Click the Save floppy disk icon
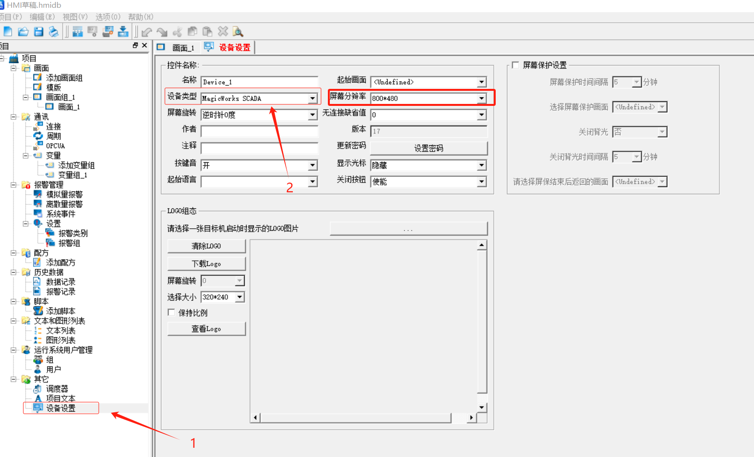Viewport: 754px width, 457px height. click(38, 32)
